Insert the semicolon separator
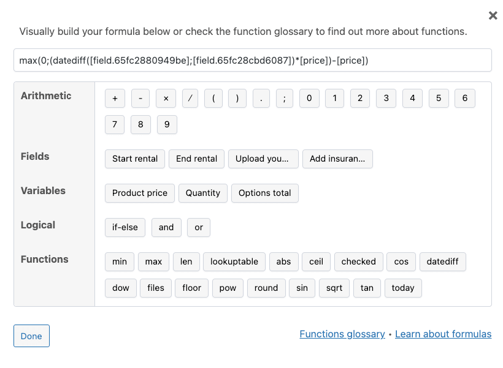The image size is (503, 368). coord(285,99)
